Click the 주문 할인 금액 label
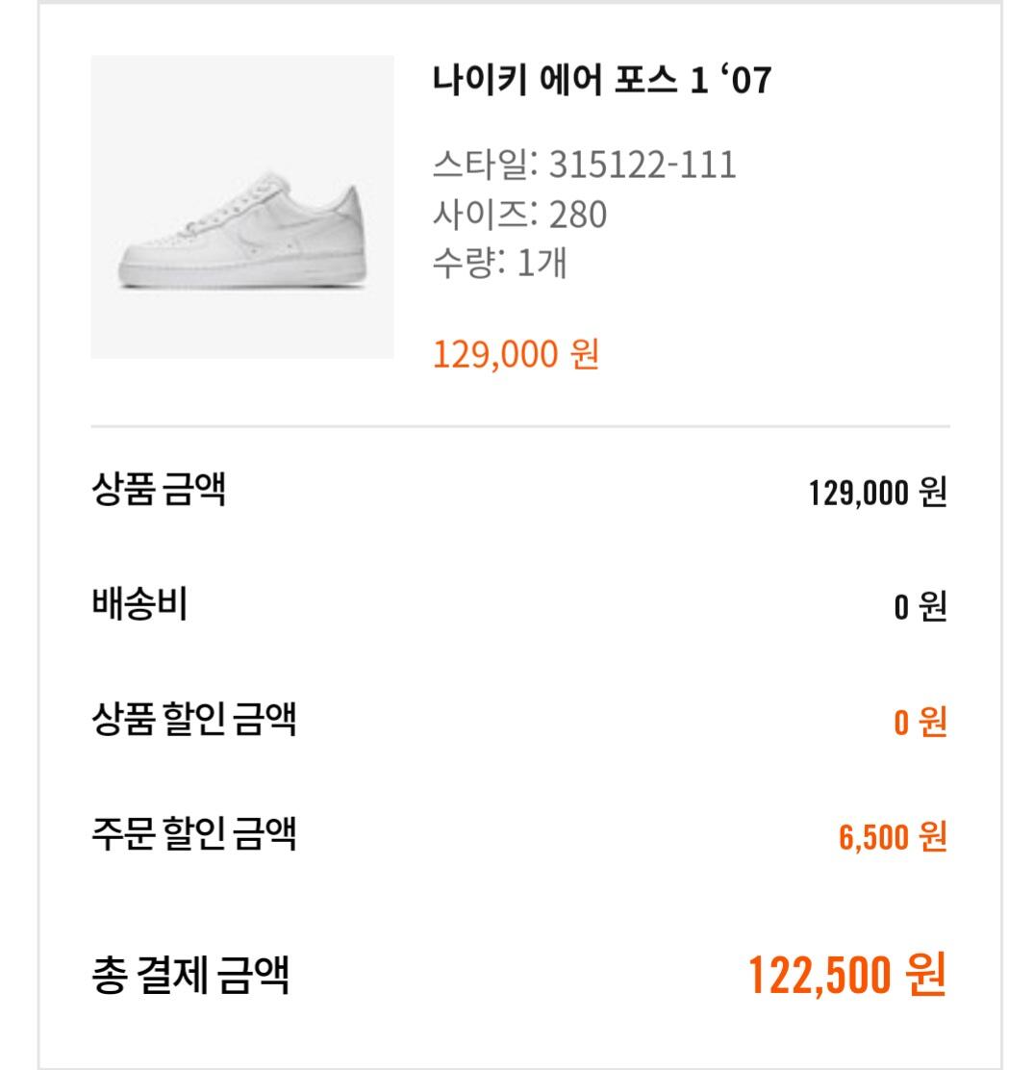Image resolution: width=1034 pixels, height=1070 pixels. click(192, 833)
